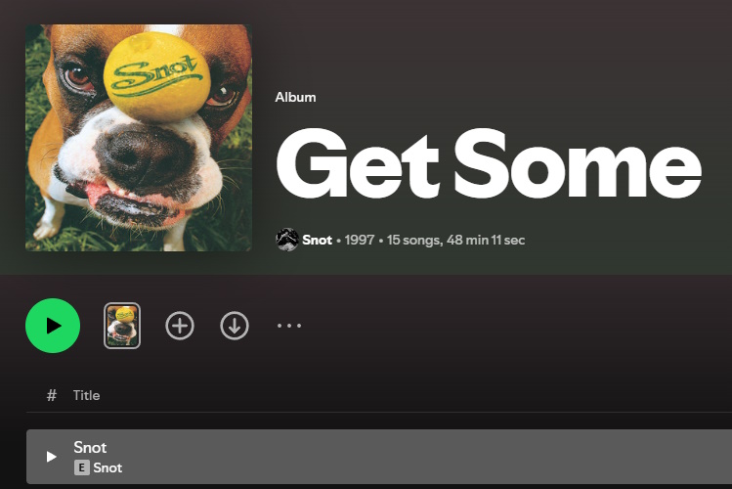Click the Snot artist avatar picture
Image resolution: width=732 pixels, height=489 pixels.
pyautogui.click(x=287, y=240)
